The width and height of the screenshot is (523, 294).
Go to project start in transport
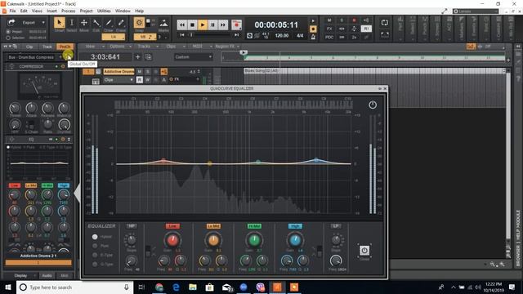pos(182,34)
